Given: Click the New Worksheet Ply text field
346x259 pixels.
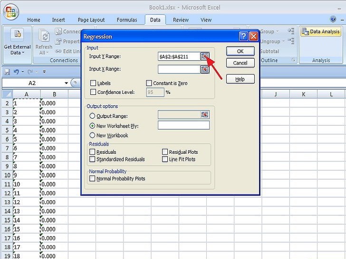Looking at the screenshot, I should (183, 125).
